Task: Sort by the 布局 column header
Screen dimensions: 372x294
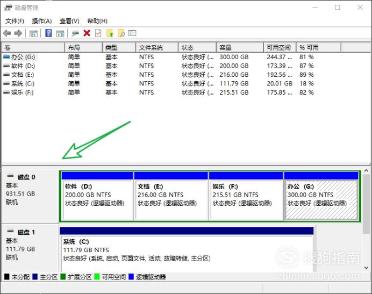Action: point(83,47)
